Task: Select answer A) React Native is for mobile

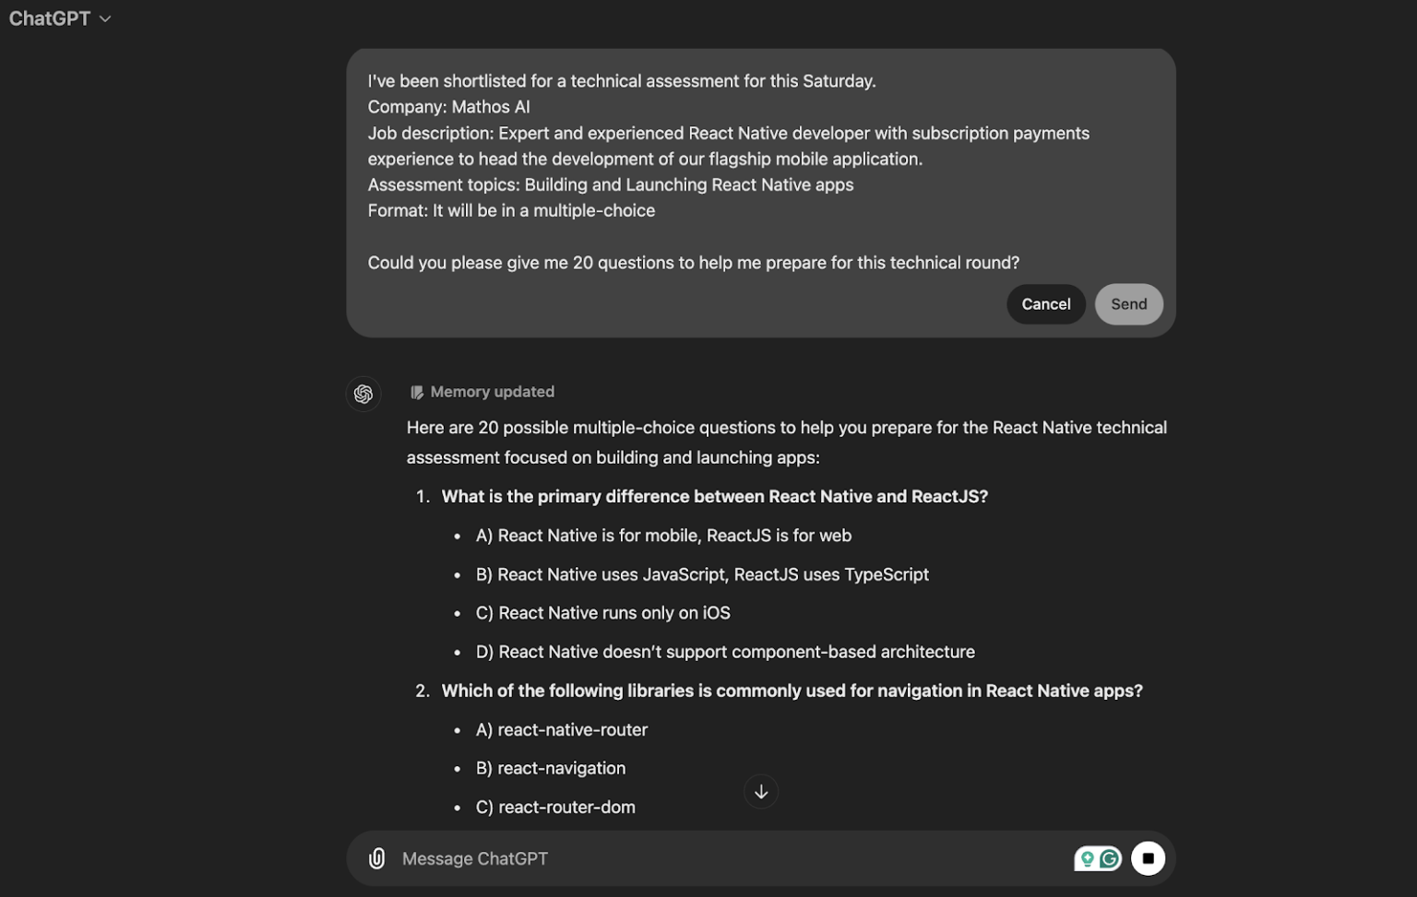Action: 663,535
